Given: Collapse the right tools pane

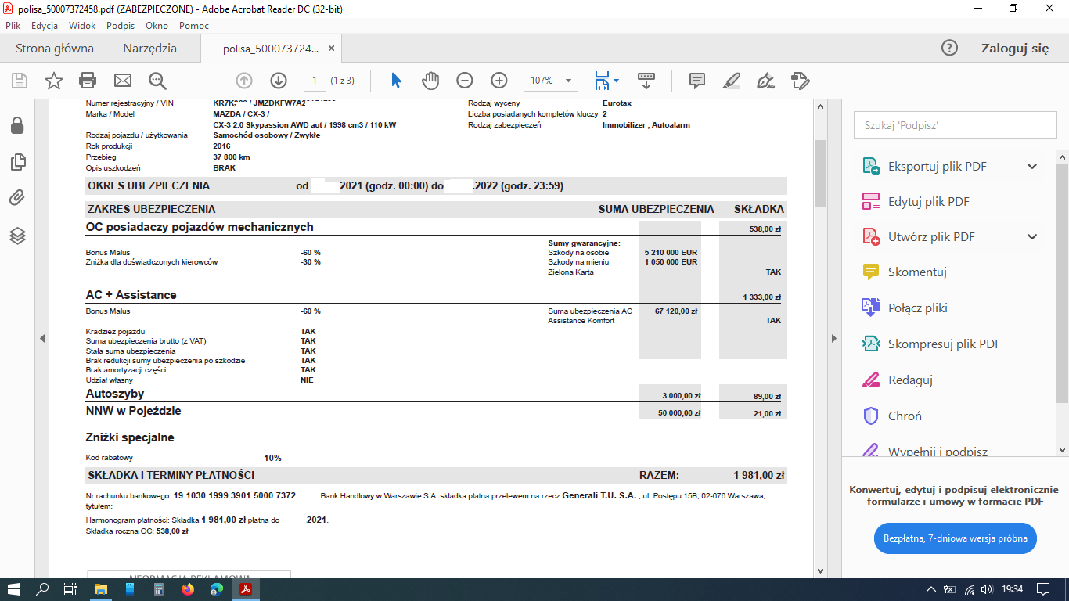Looking at the screenshot, I should click(x=834, y=338).
